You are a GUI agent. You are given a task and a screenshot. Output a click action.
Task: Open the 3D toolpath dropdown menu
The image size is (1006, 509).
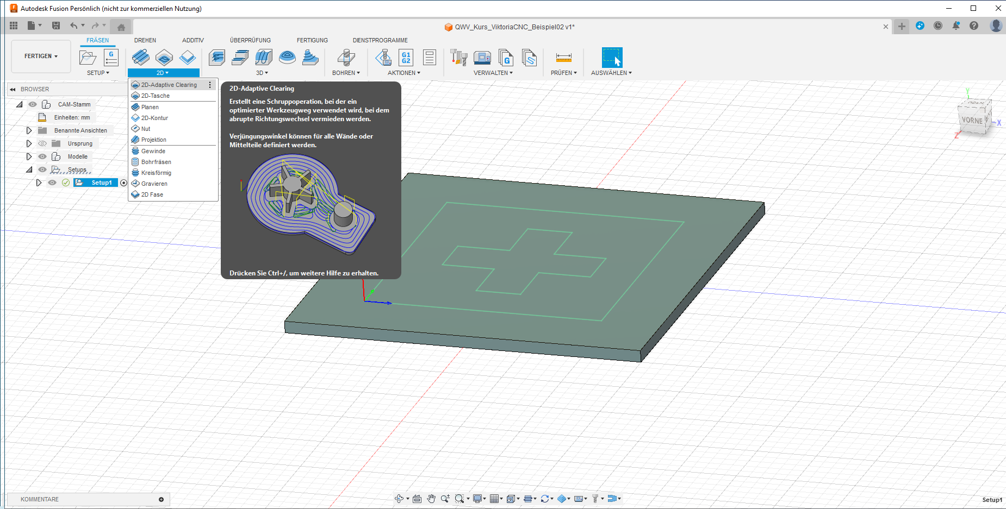(262, 73)
